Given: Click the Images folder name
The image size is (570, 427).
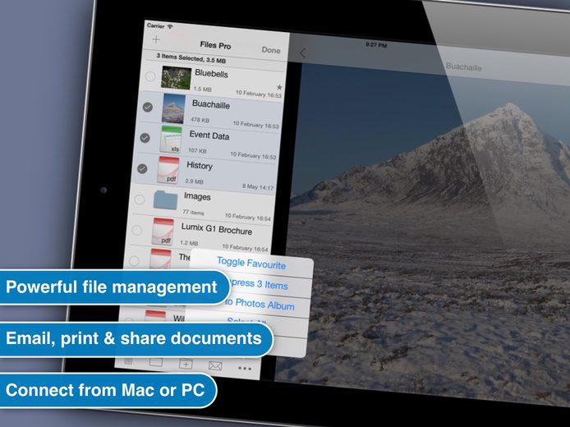Looking at the screenshot, I should pos(197,196).
